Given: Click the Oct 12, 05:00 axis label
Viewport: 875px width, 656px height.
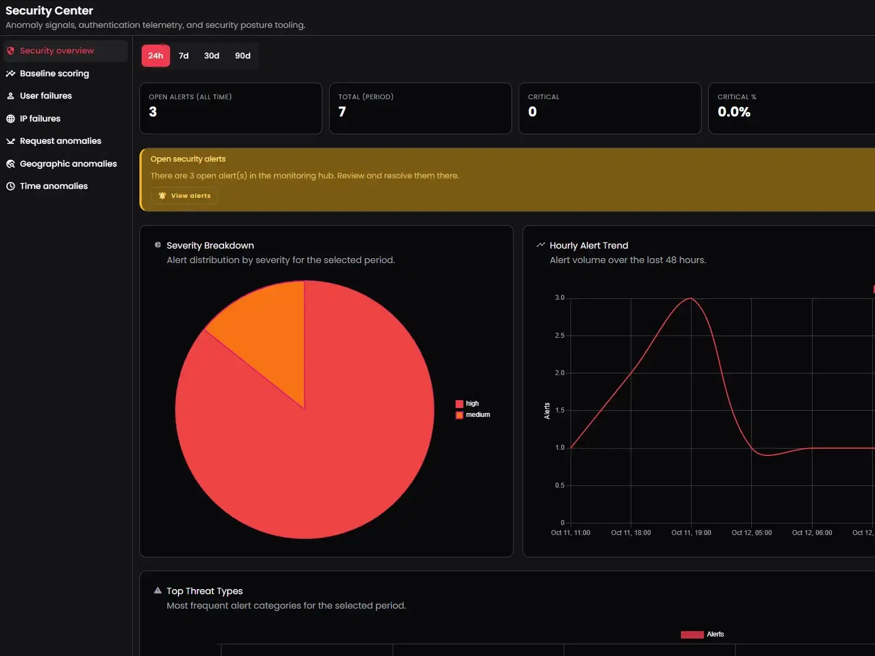Looking at the screenshot, I should [x=752, y=533].
